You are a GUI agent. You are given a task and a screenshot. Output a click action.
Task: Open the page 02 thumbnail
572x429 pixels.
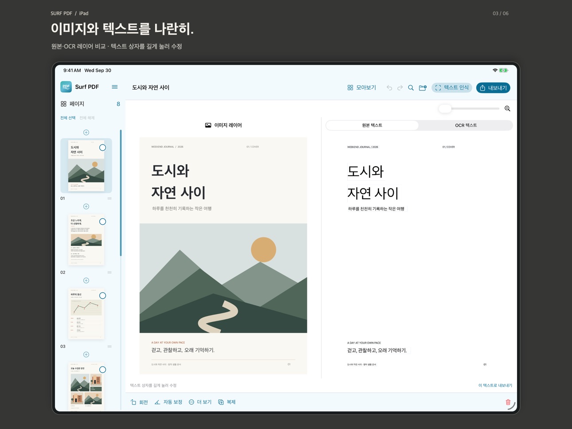coord(86,240)
